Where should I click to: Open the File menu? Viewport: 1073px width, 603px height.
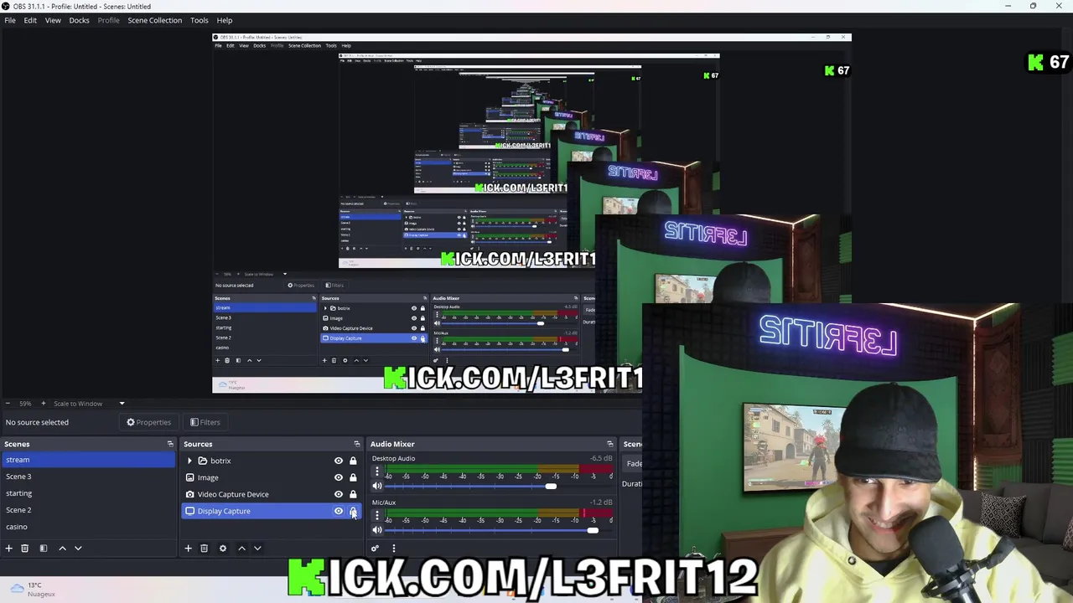10,20
